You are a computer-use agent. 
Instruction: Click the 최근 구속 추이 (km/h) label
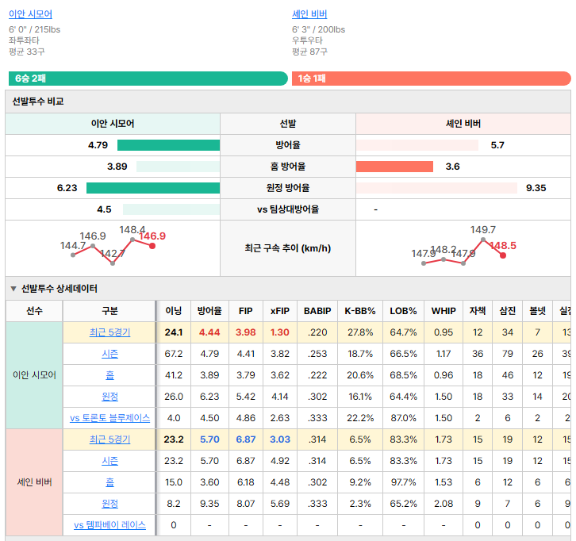288,248
